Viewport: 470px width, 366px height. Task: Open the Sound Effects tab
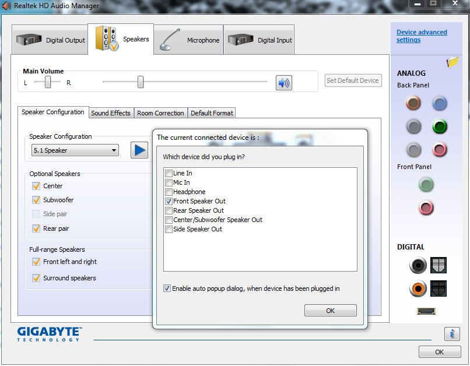pos(111,113)
